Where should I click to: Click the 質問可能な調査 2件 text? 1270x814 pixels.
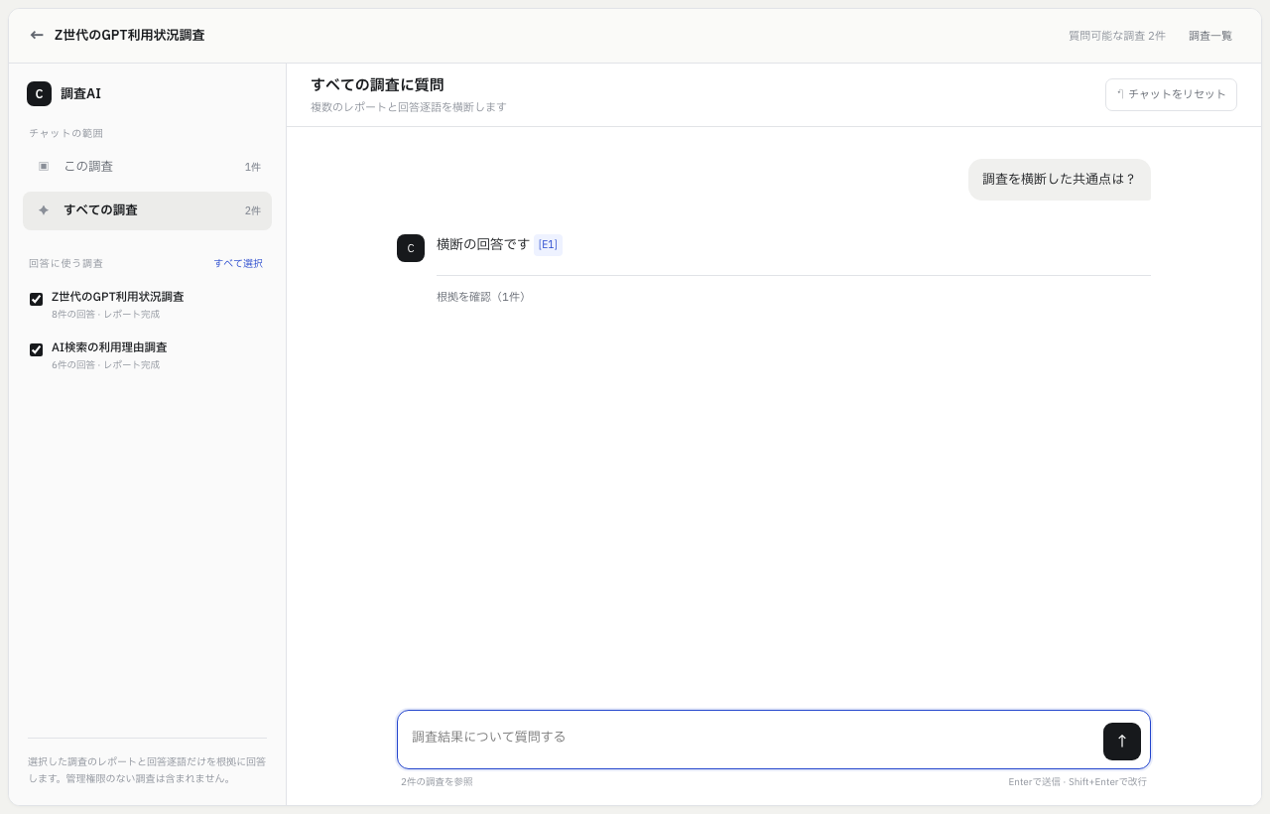(x=1117, y=36)
